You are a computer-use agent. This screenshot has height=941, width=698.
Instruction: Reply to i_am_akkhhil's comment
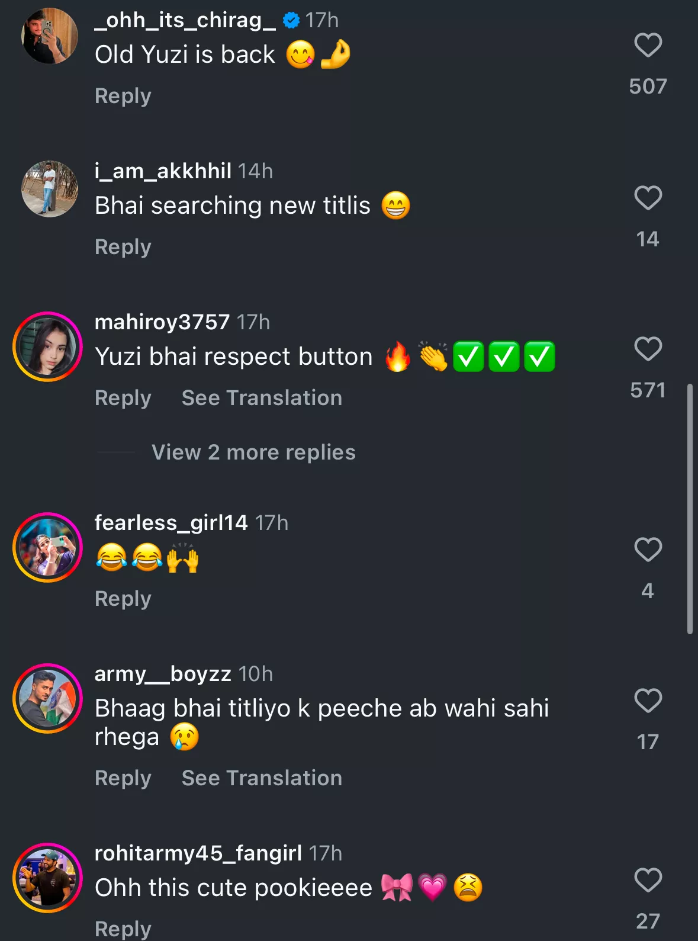123,247
